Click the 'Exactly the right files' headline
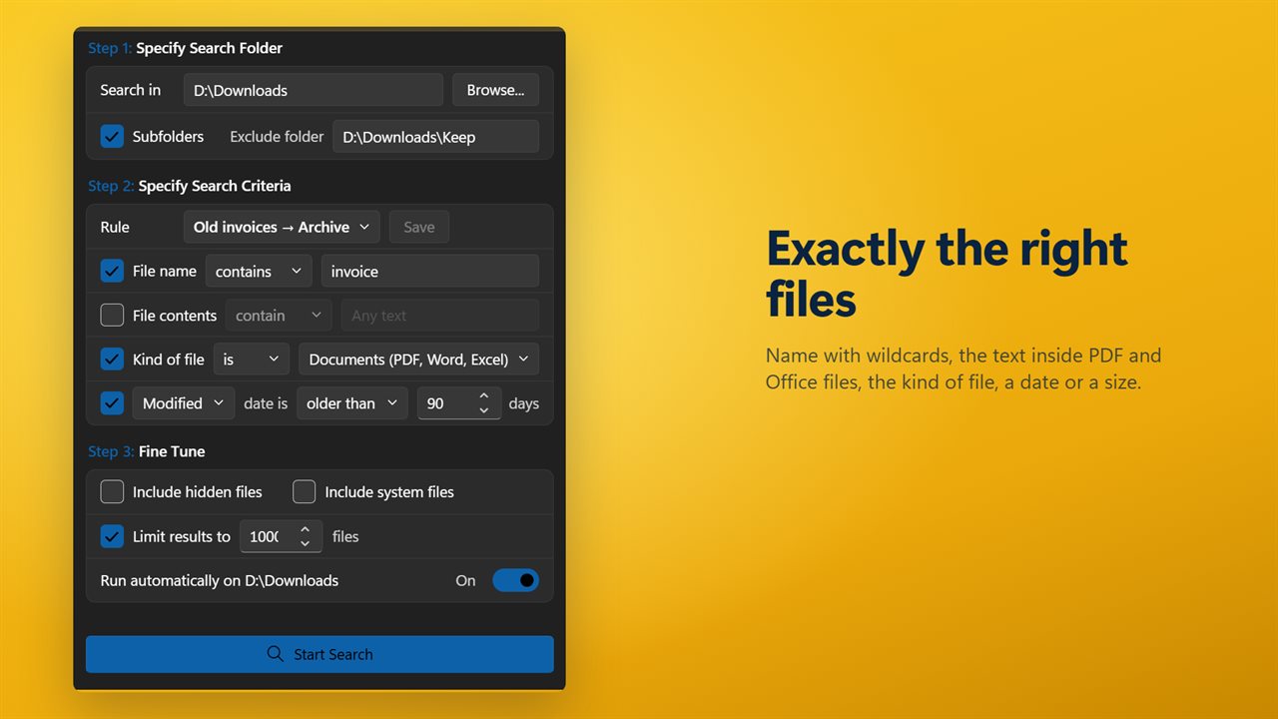The image size is (1278, 719). [947, 273]
